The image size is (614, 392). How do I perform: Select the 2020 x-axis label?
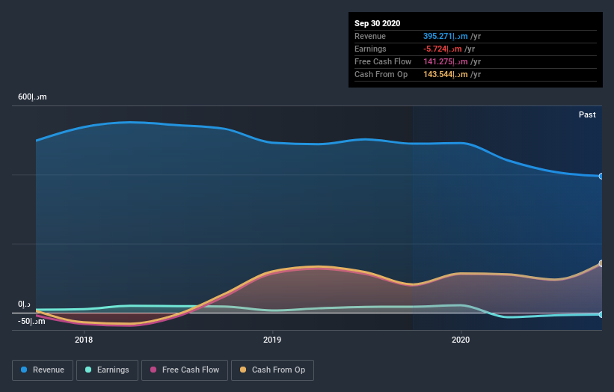point(461,340)
